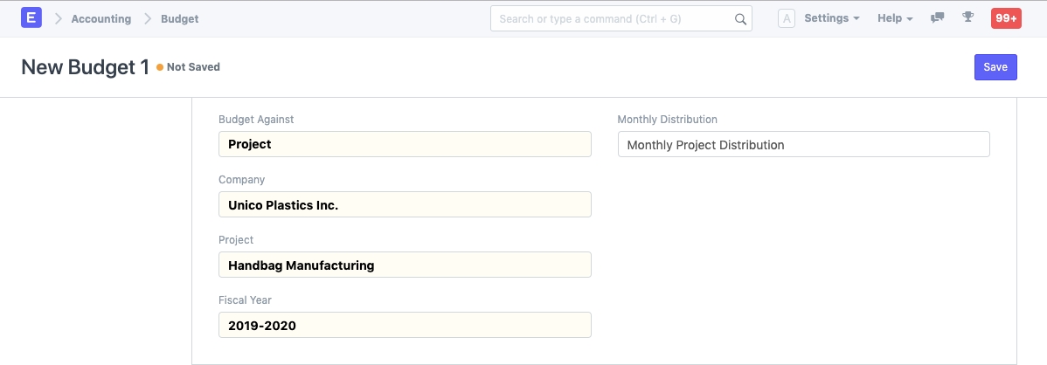Focus the search or command bar
Image resolution: width=1047 pixels, height=365 pixels.
[612, 18]
